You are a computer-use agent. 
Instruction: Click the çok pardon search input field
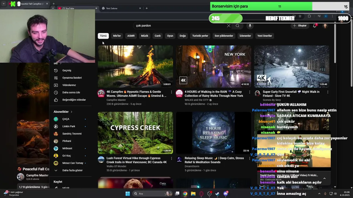click(x=179, y=26)
